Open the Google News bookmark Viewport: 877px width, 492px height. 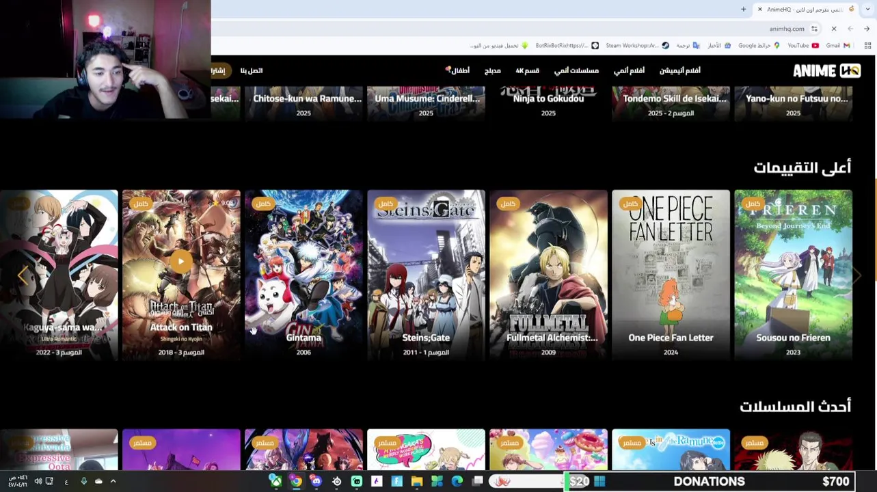(x=719, y=46)
